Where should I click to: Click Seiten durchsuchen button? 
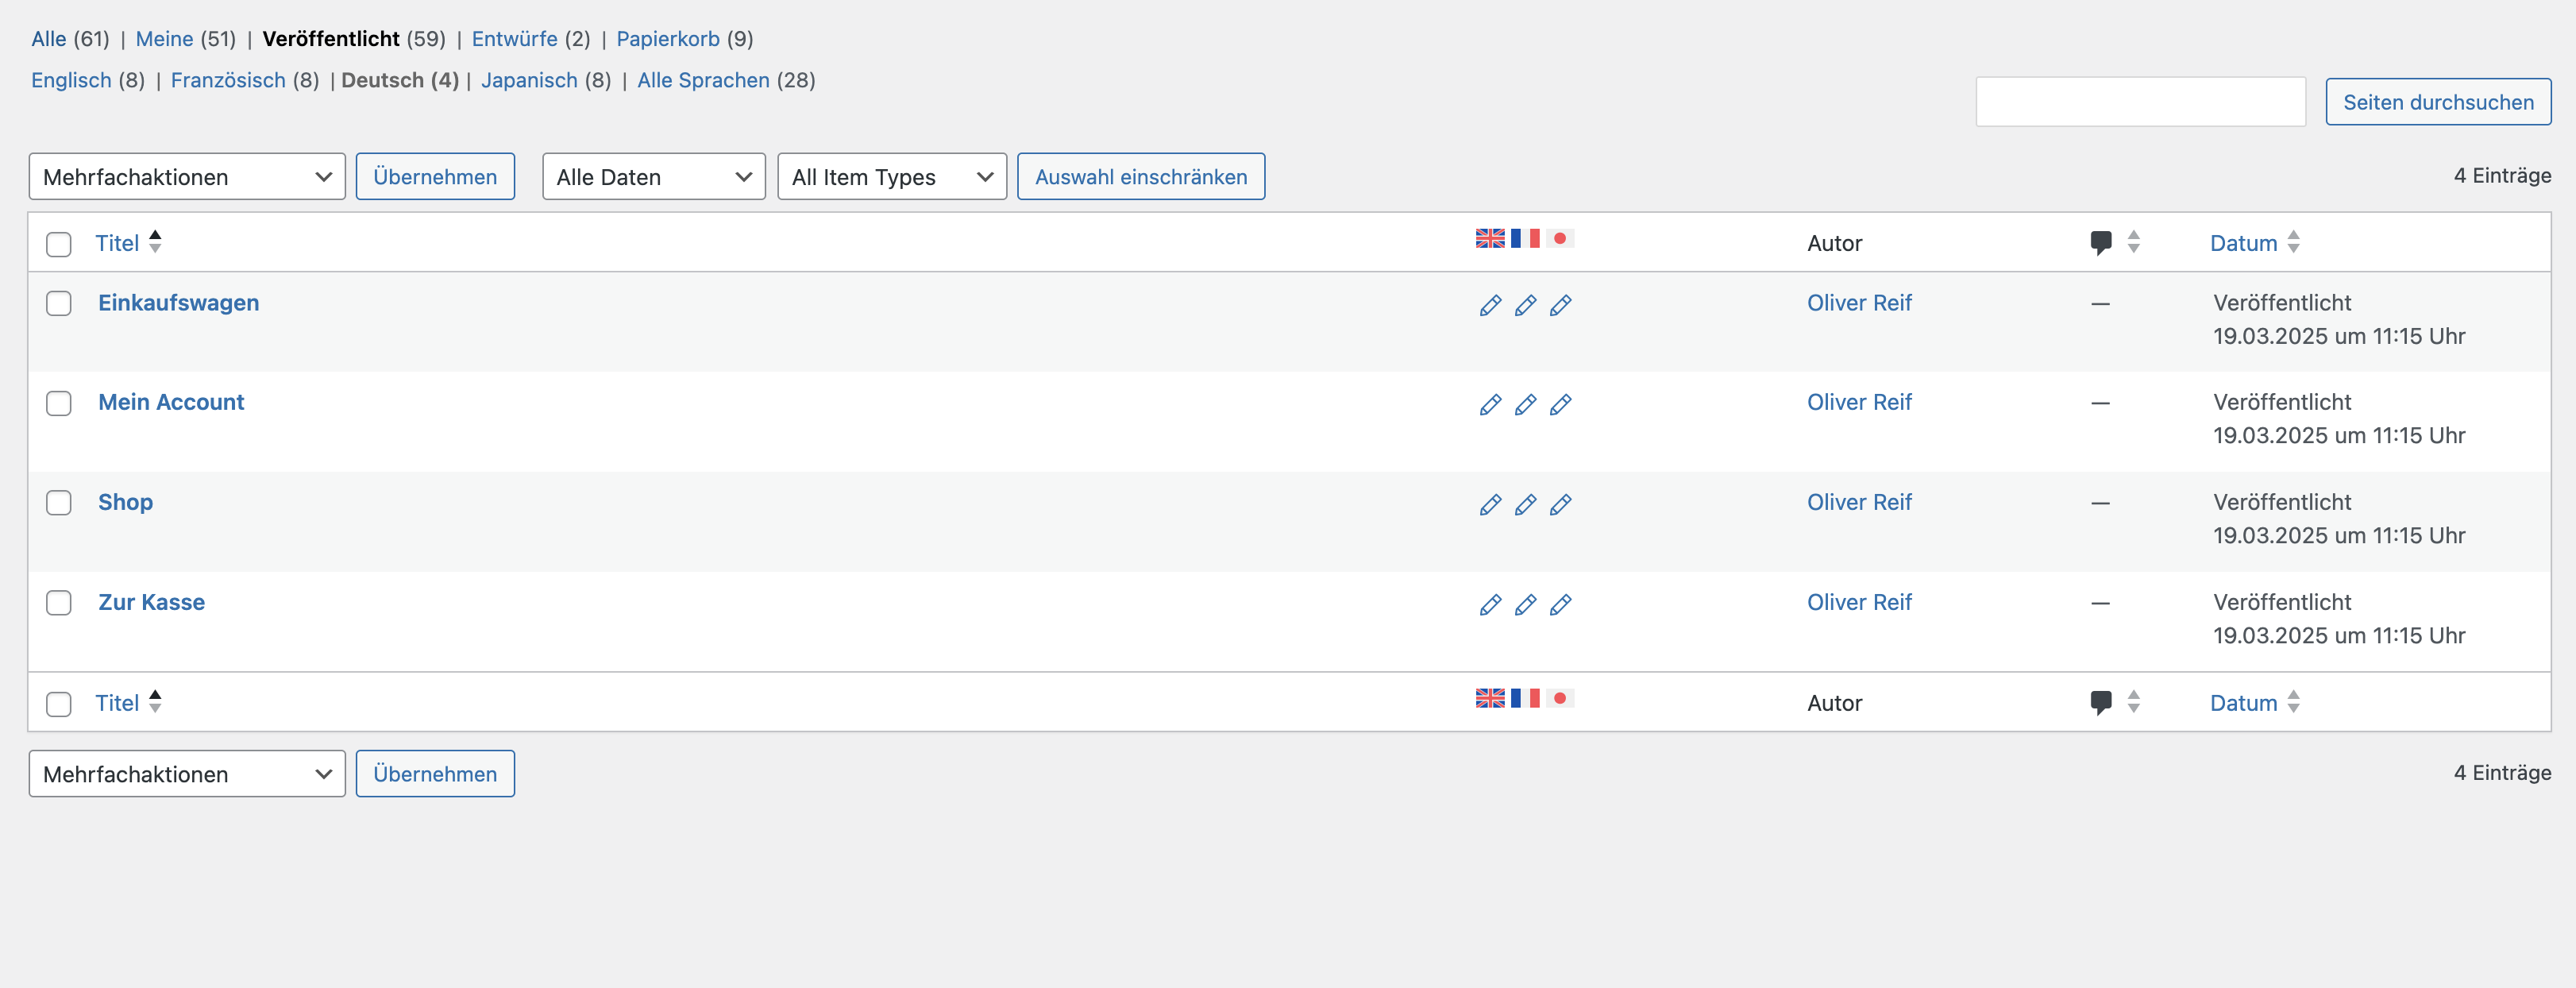pos(2438,102)
